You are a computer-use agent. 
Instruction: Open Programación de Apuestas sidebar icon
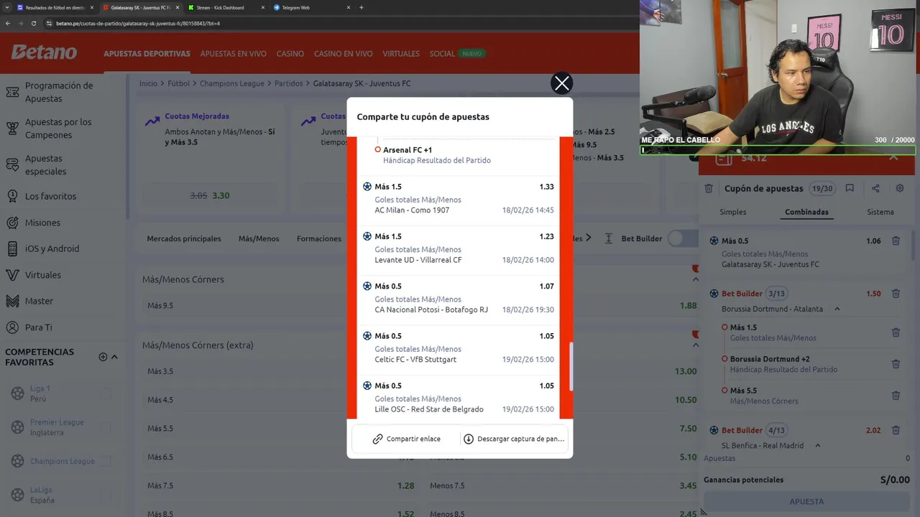[x=12, y=92]
